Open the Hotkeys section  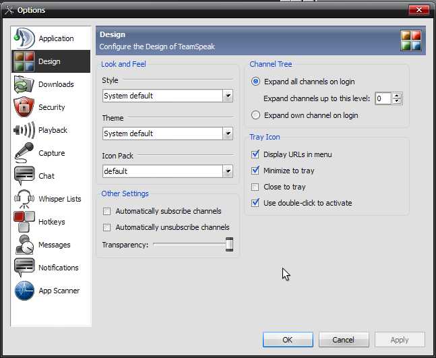51,222
